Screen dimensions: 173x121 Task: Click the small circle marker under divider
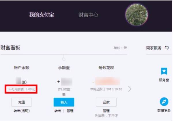tap(64, 59)
